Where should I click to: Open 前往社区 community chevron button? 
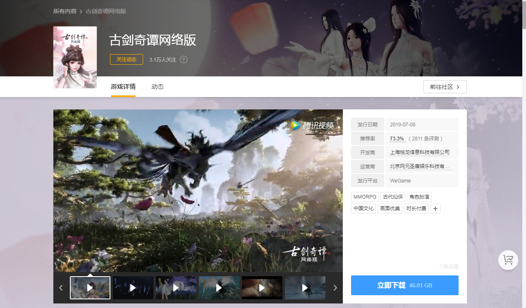click(445, 87)
